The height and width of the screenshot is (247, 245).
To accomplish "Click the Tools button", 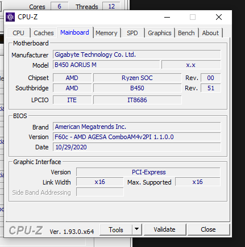I will click(x=116, y=230).
